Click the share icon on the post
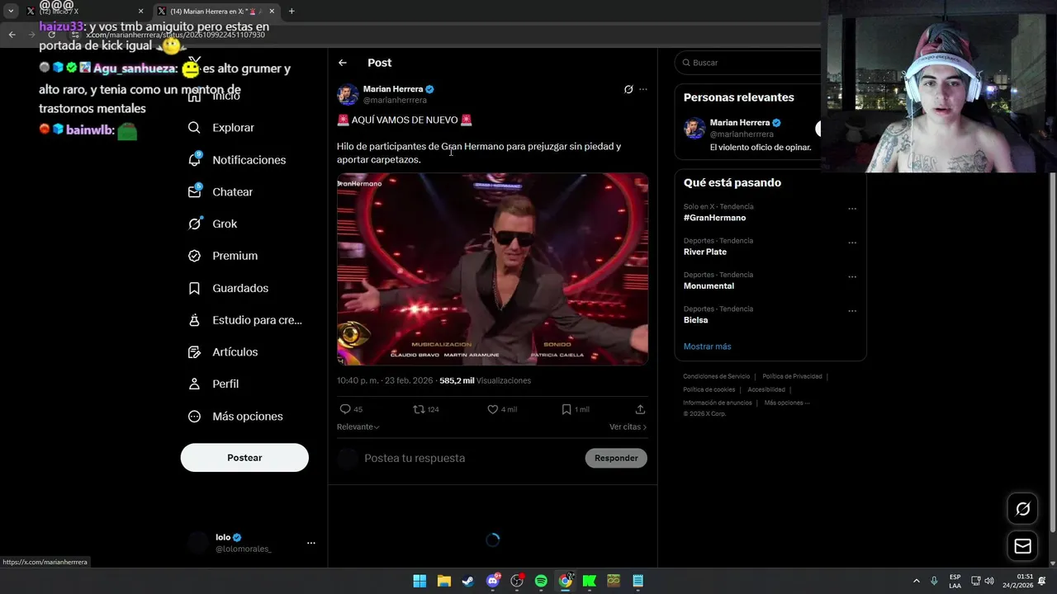Image resolution: width=1057 pixels, height=594 pixels. pyautogui.click(x=640, y=409)
